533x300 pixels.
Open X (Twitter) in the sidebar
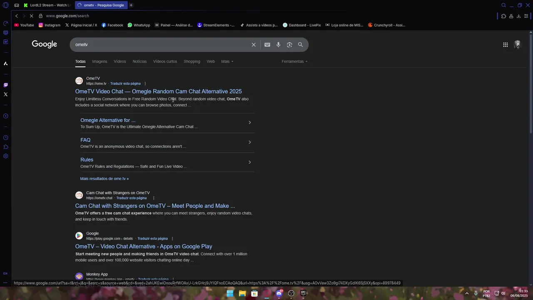click(x=5, y=94)
